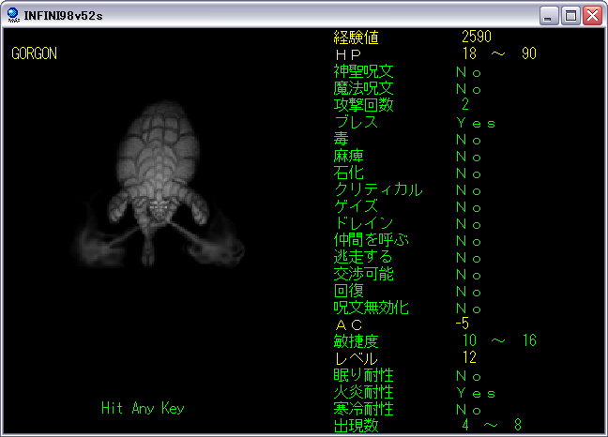Click the 仲間を呼ぶ label

pos(371,240)
